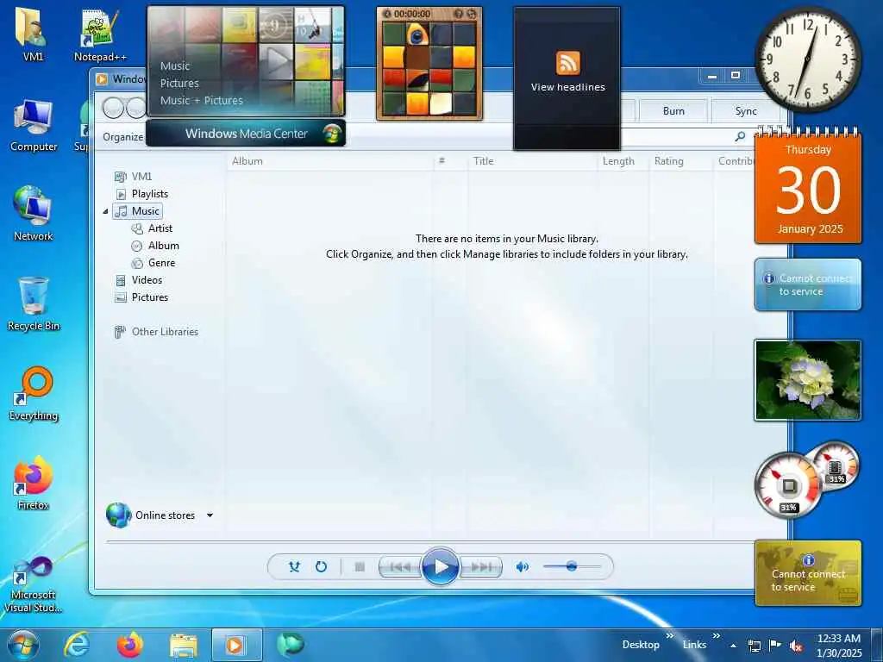Open the Computer desktop icon
The height and width of the screenshot is (662, 883).
pyautogui.click(x=34, y=126)
